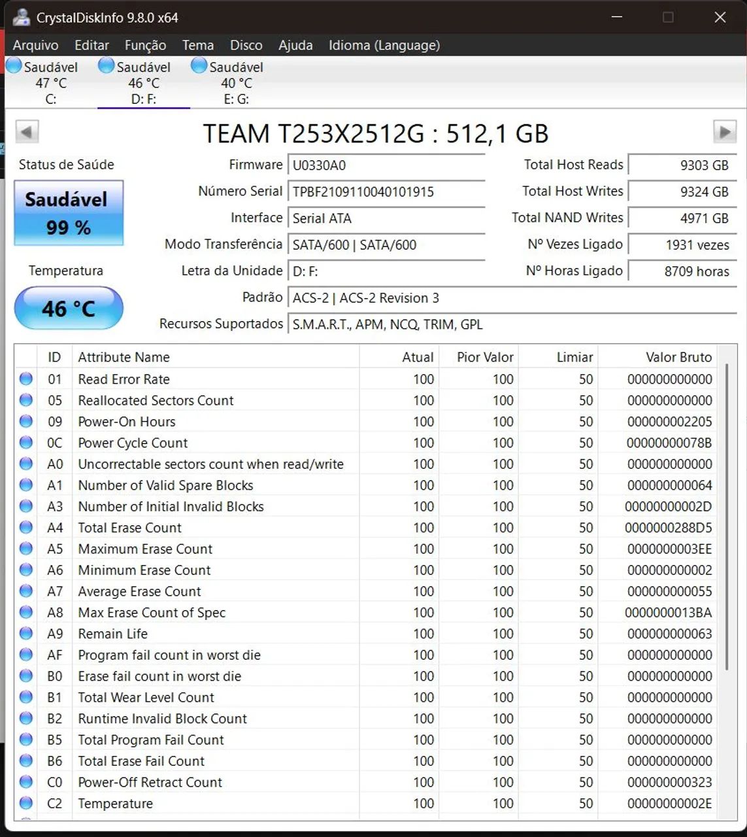Open the Idioma (Language) menu
This screenshot has width=747, height=837.
(x=384, y=45)
